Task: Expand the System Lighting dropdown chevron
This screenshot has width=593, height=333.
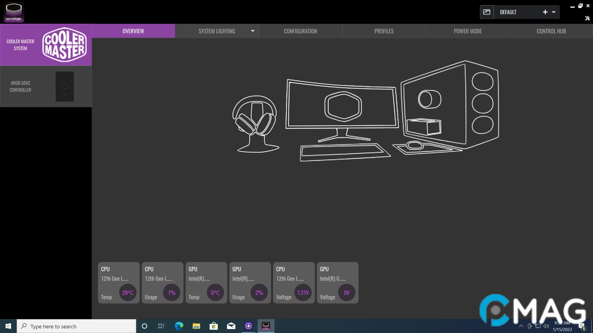Action: coord(252,31)
